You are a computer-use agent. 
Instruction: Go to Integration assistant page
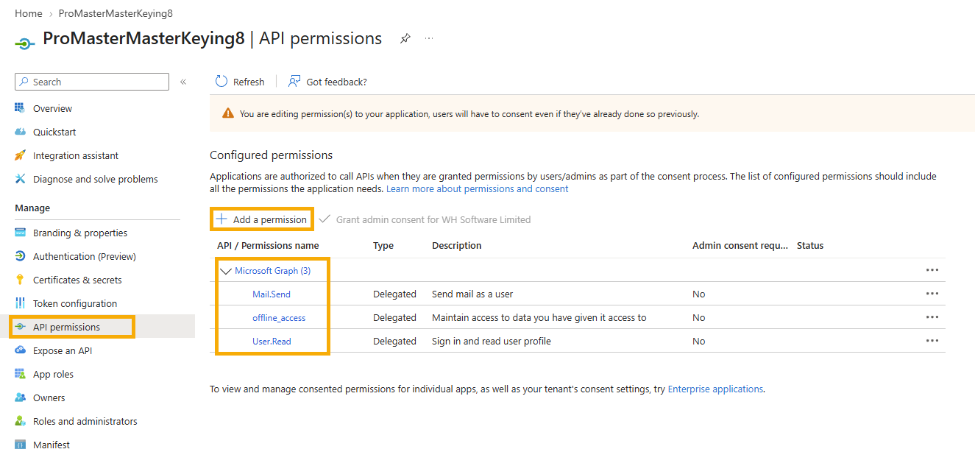76,155
